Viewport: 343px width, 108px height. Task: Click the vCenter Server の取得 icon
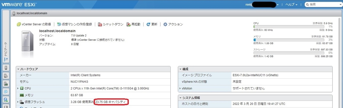[19, 24]
